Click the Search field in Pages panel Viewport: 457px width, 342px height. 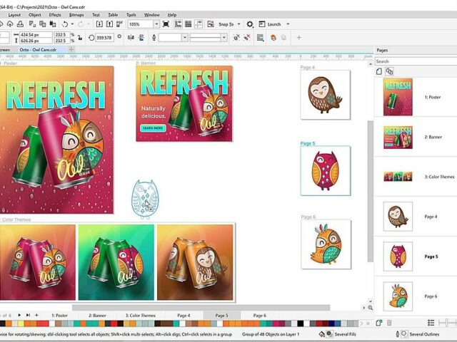[x=414, y=61]
